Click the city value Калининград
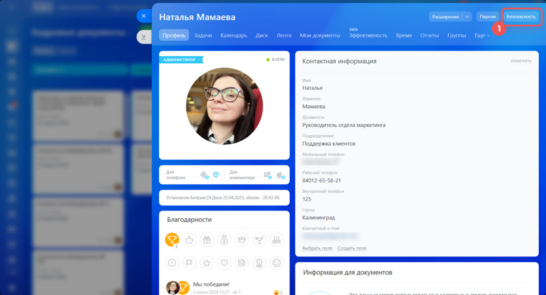The height and width of the screenshot is (295, 546). [x=319, y=218]
